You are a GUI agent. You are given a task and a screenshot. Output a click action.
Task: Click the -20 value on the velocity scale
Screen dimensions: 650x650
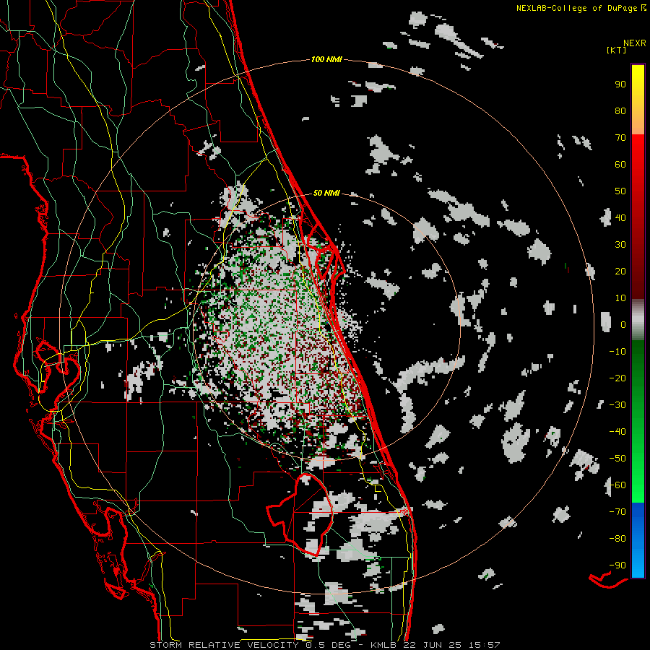coord(617,378)
